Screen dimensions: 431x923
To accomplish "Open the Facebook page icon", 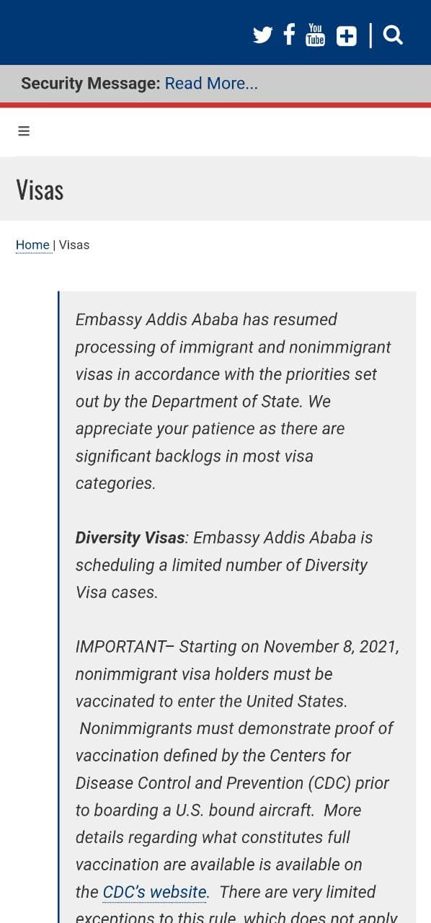I will coord(289,35).
